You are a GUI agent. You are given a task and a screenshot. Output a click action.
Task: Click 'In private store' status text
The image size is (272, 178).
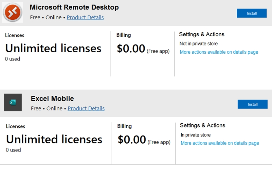click(196, 135)
